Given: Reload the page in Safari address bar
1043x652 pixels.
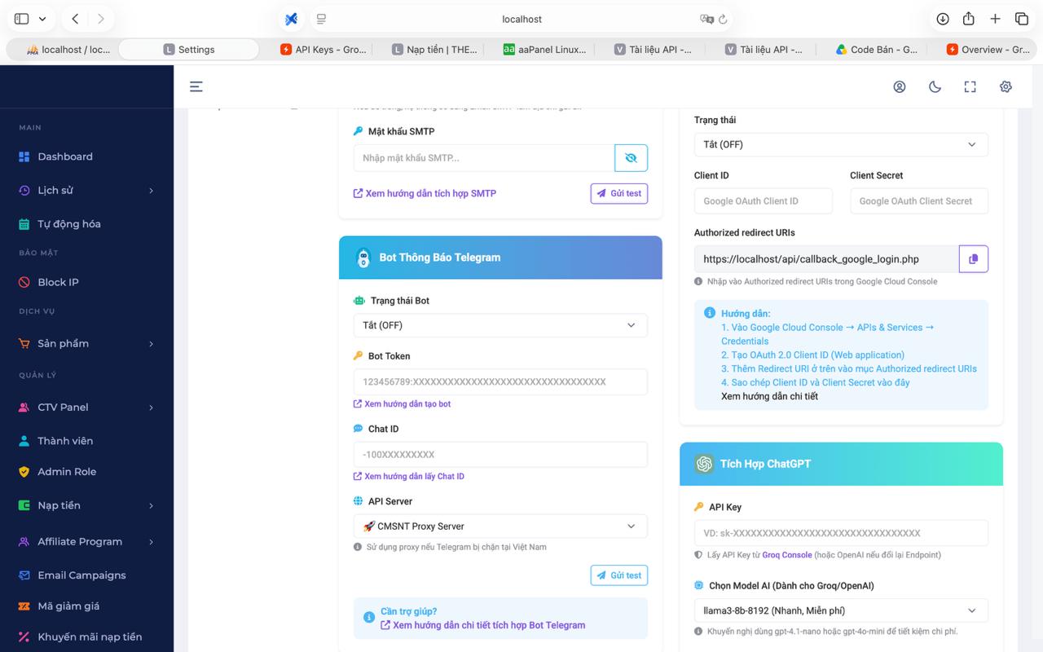Looking at the screenshot, I should [x=723, y=19].
